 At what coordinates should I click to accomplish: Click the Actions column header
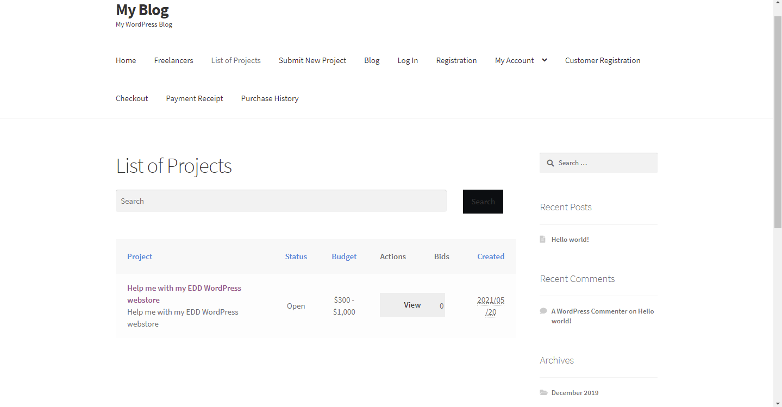[x=393, y=256]
